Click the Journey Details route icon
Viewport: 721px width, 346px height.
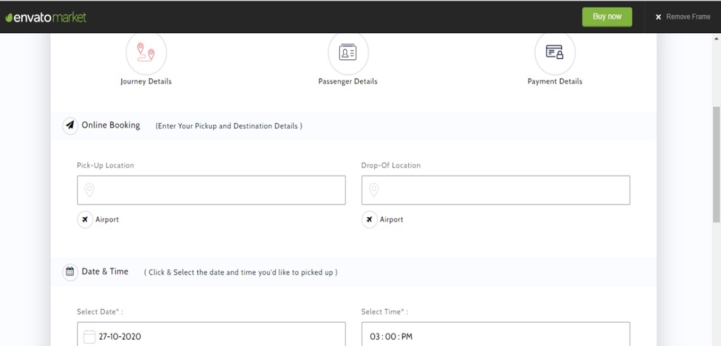(146, 52)
